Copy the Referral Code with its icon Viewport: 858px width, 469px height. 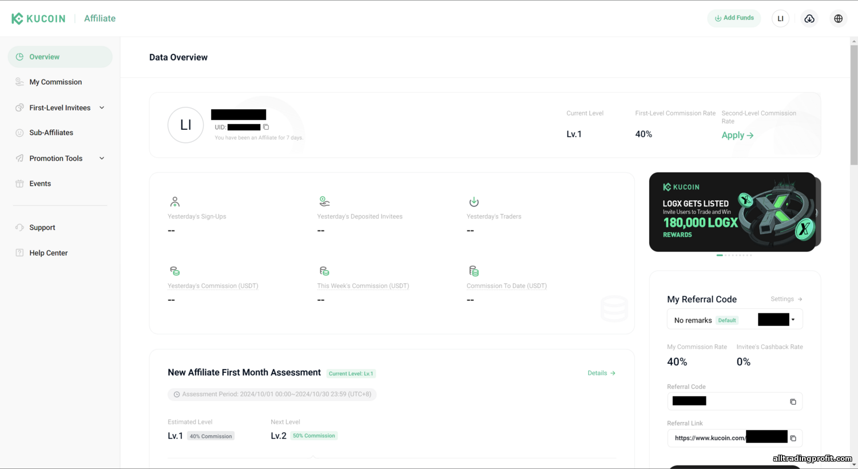[793, 402]
